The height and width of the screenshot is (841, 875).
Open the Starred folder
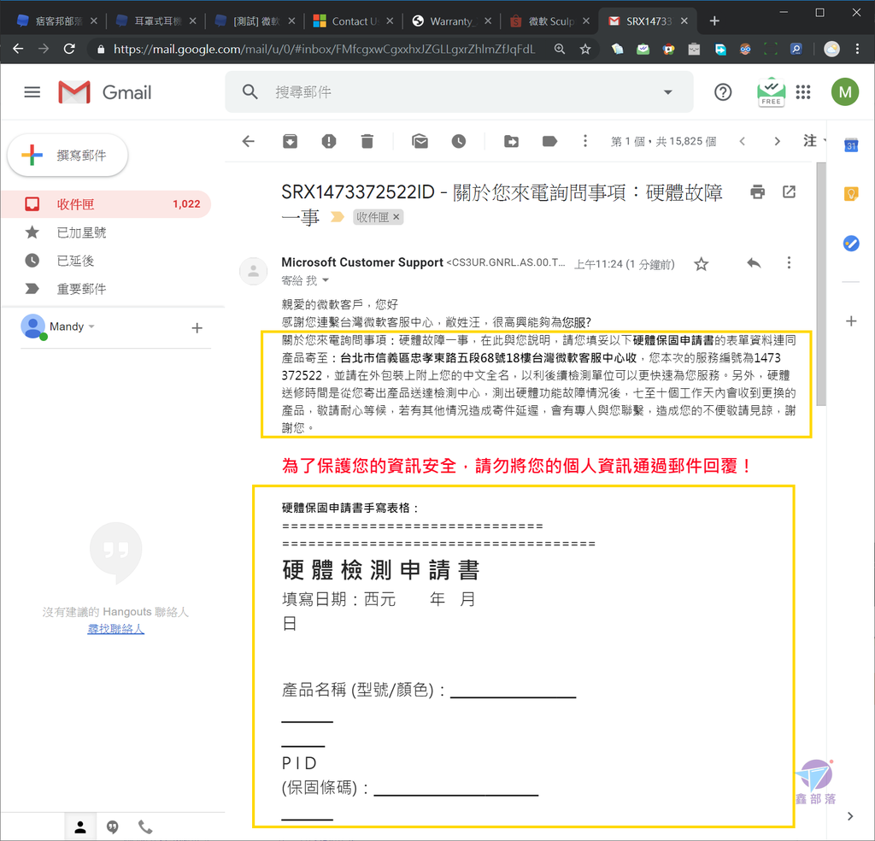(x=81, y=232)
